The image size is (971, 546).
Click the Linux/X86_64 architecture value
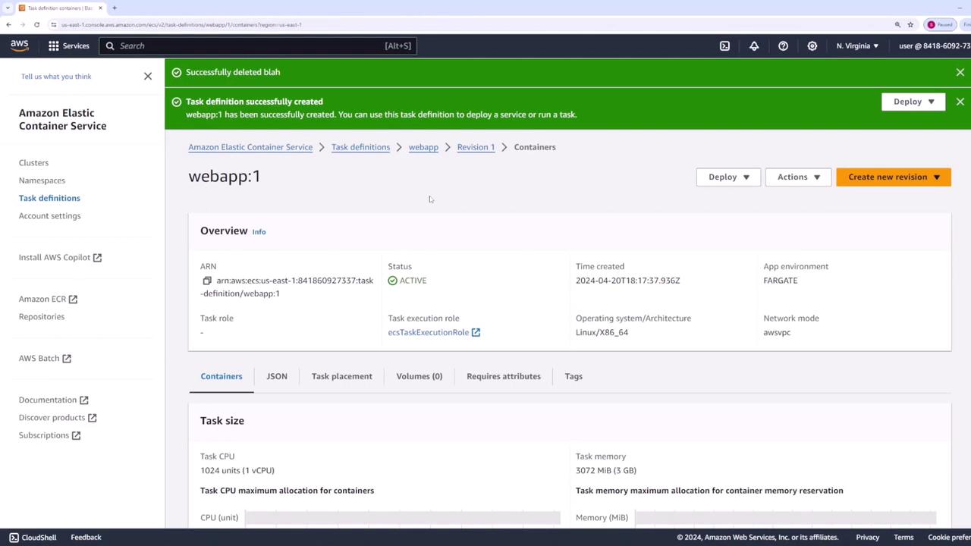pyautogui.click(x=602, y=332)
